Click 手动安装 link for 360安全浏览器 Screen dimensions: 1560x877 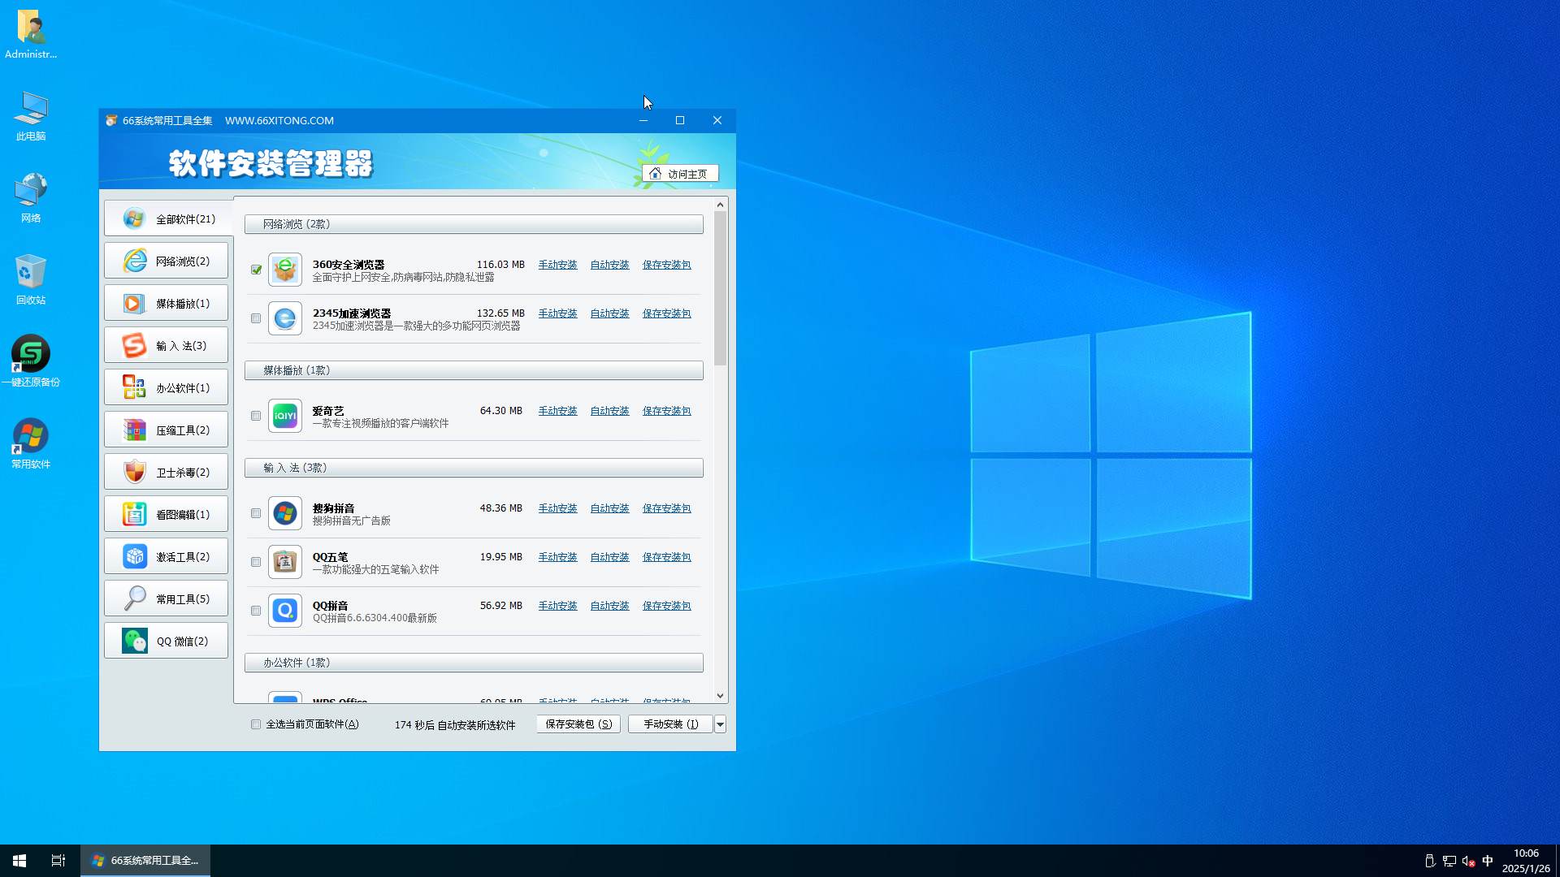(x=557, y=265)
